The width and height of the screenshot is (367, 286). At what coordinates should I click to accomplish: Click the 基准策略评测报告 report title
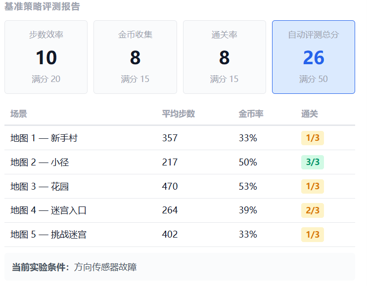[42, 6]
